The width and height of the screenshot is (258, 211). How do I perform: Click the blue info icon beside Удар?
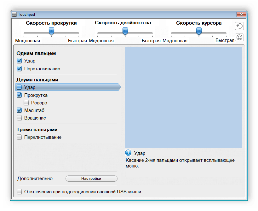128,153
